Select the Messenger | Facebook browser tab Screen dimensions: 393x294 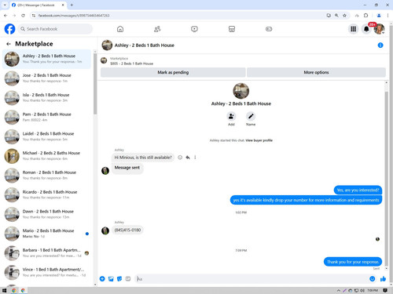coord(39,5)
